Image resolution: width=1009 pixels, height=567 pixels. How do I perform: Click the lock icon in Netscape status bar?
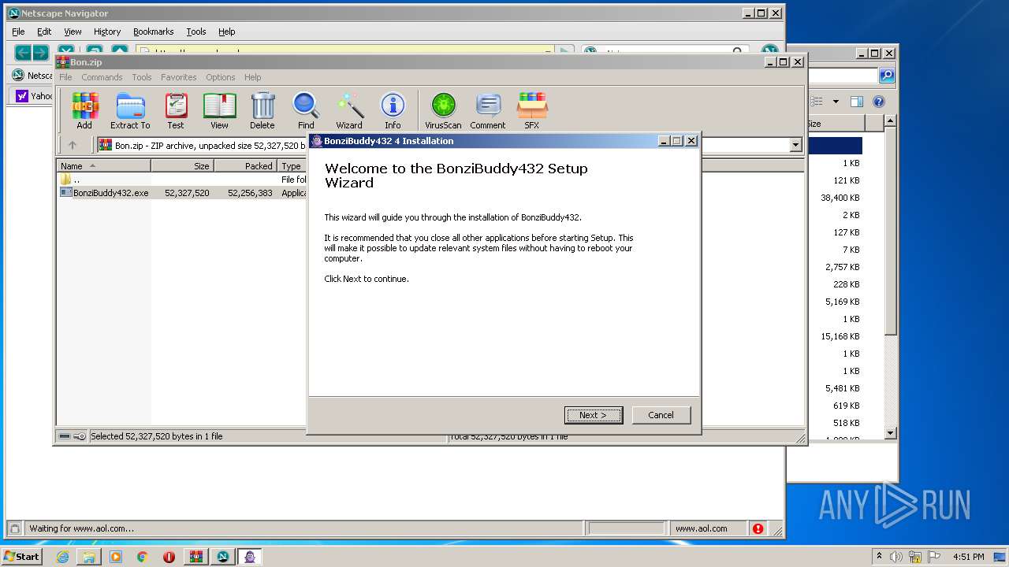coord(14,528)
